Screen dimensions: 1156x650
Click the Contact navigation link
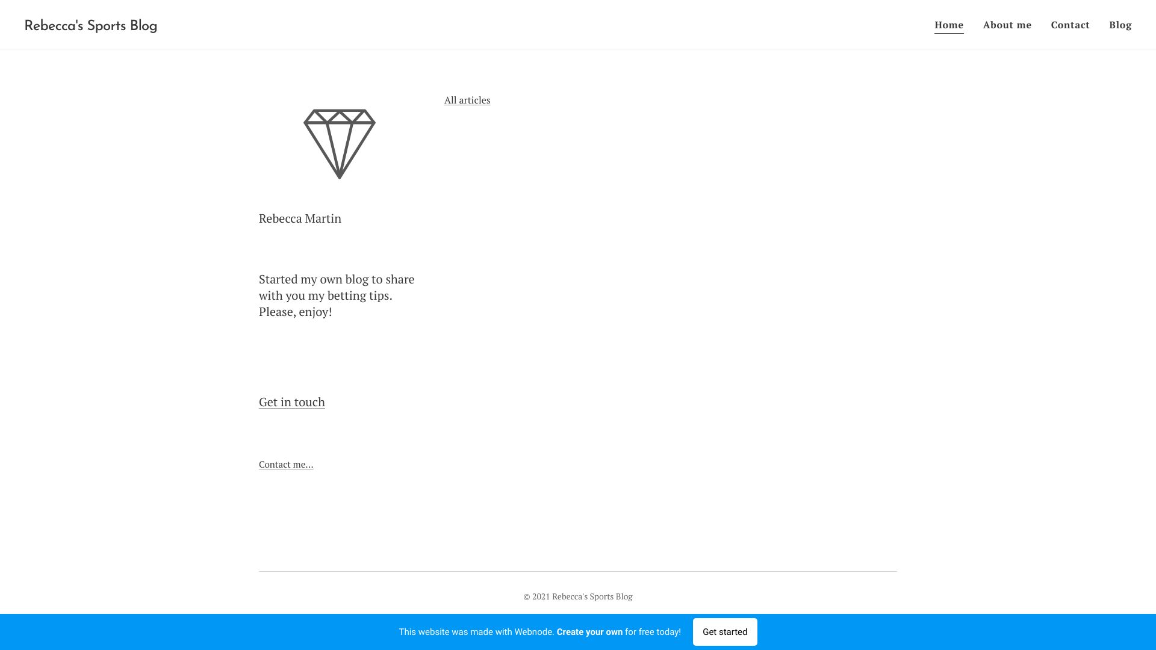(1071, 25)
